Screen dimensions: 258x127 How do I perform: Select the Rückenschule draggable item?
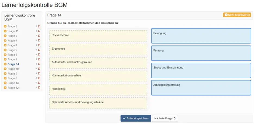coord(98,36)
